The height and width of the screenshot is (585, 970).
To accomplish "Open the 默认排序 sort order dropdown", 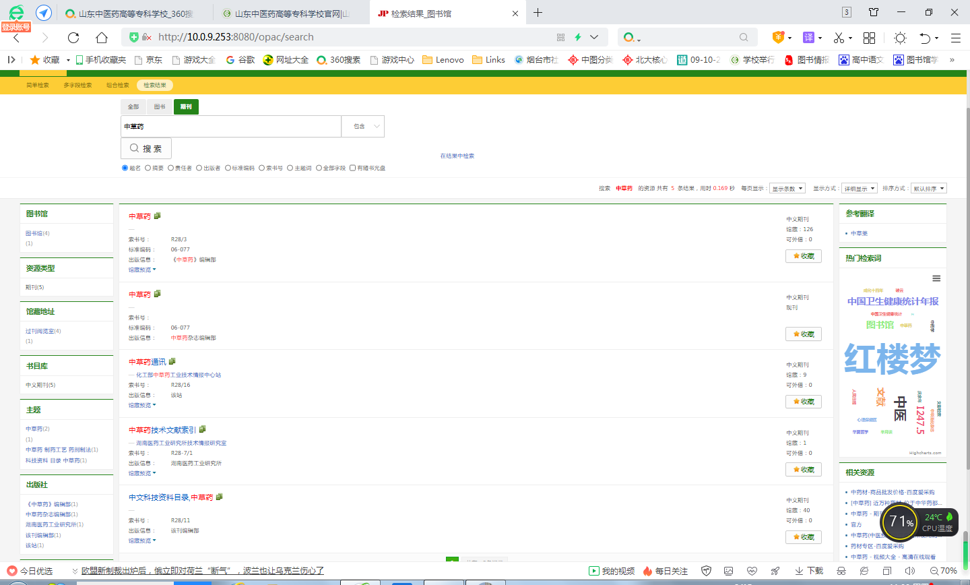I will [929, 189].
